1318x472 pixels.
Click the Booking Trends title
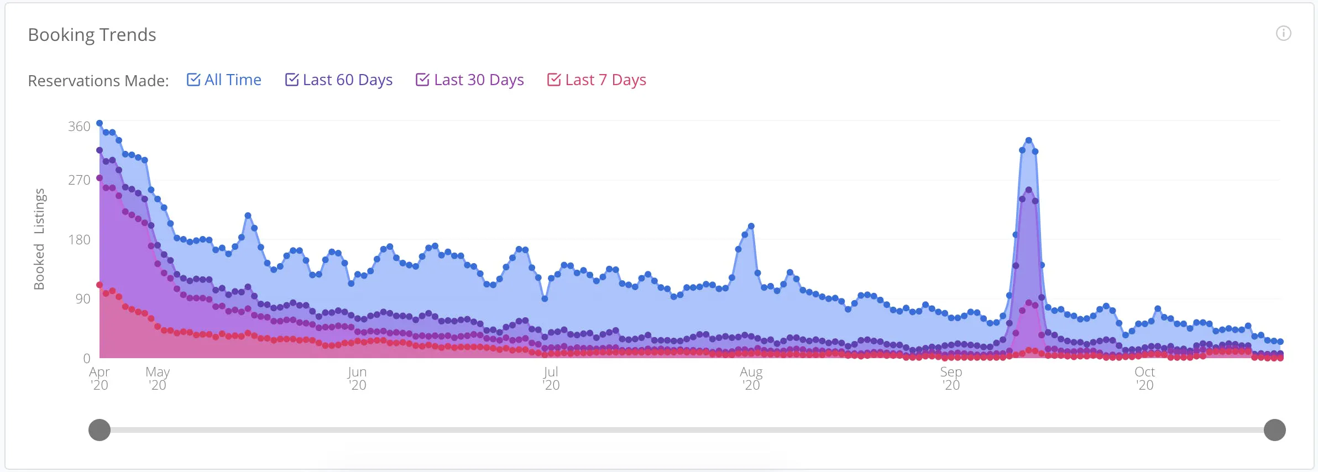coord(92,35)
